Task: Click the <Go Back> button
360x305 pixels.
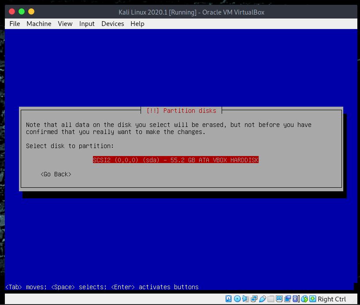Action: coord(56,174)
